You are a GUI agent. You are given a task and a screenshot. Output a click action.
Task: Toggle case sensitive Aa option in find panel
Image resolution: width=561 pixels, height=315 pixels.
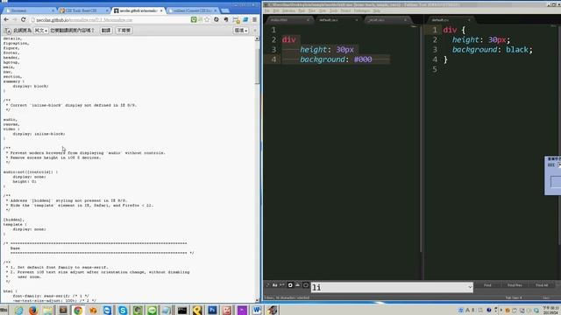click(274, 285)
